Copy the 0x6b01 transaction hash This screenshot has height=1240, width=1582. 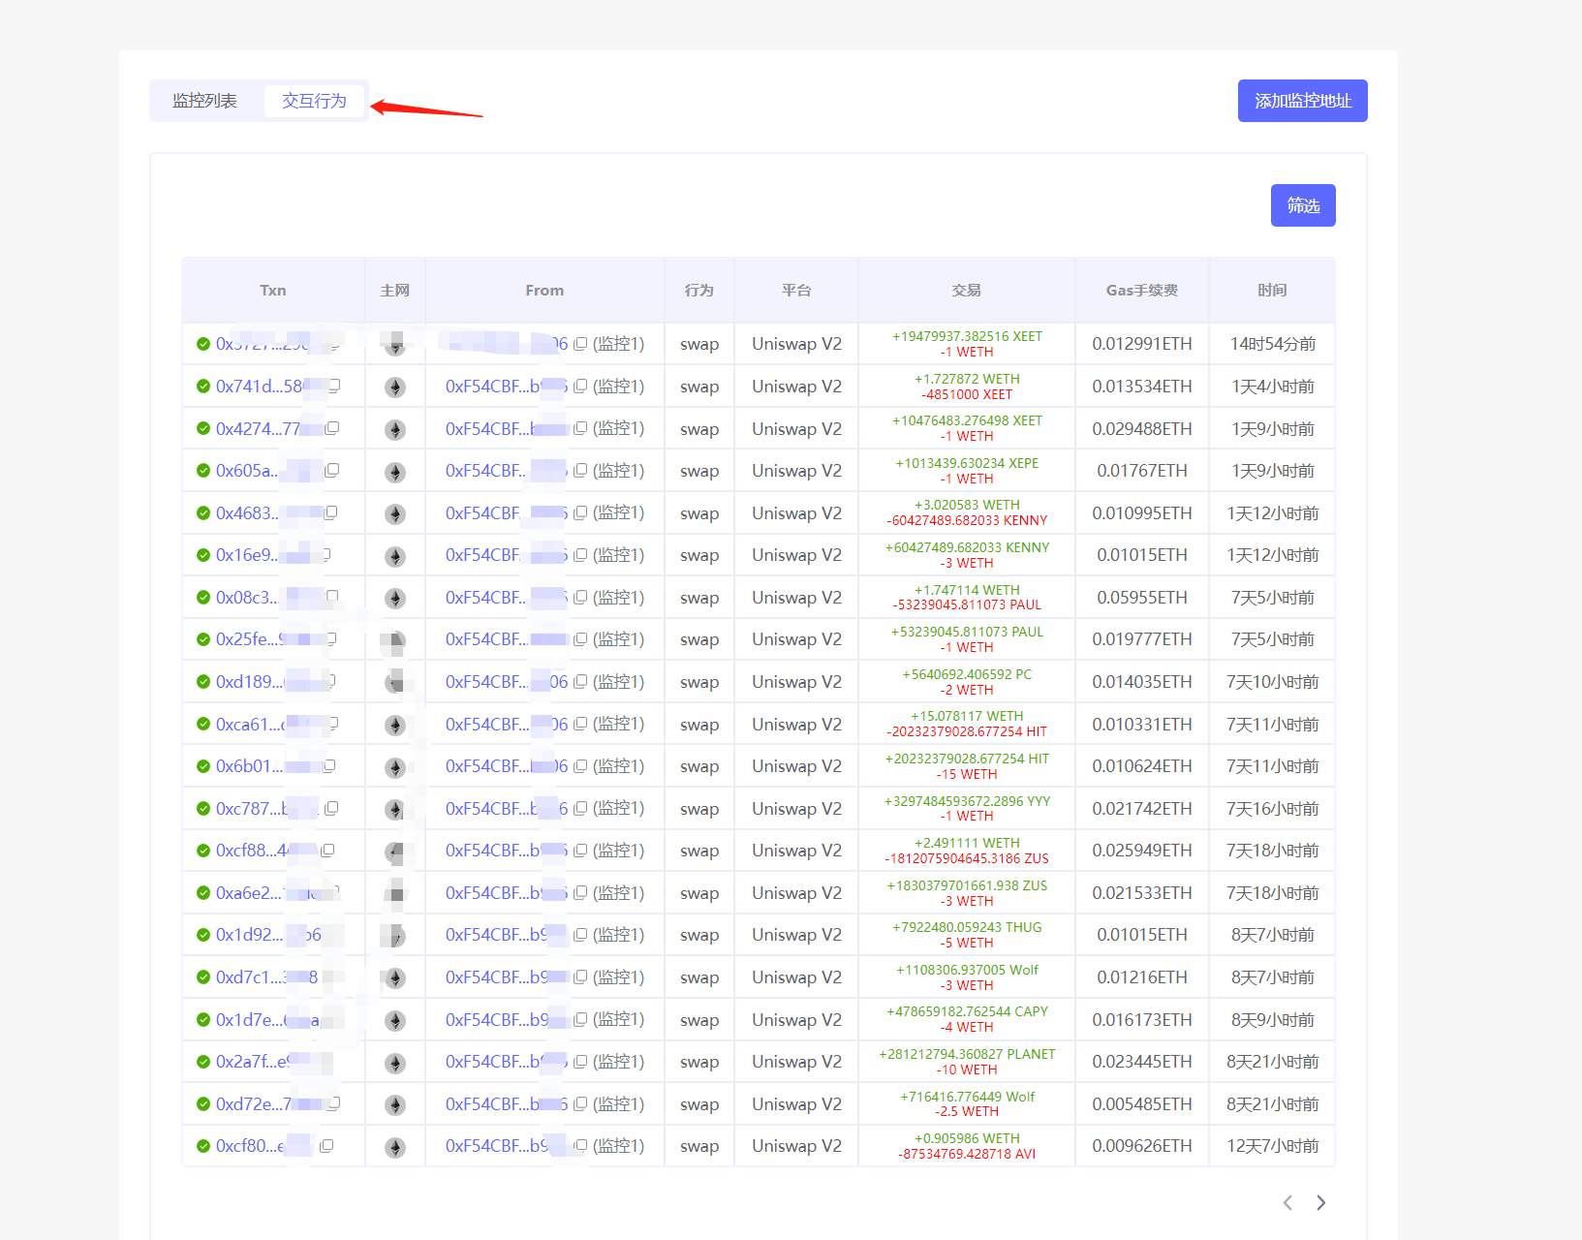[328, 765]
